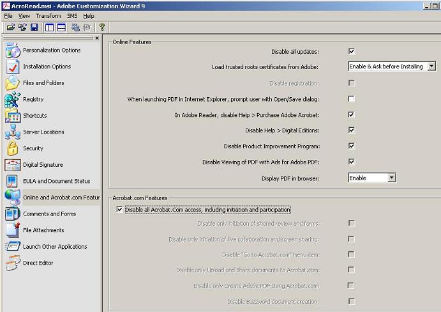Open the Digital Signature section icon

tap(12, 165)
